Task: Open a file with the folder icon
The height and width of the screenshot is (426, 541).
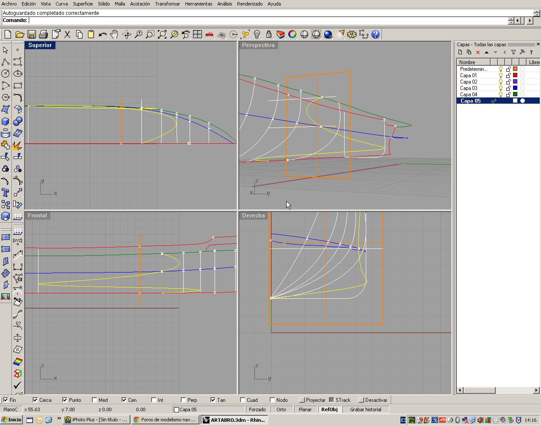Action: [19, 34]
